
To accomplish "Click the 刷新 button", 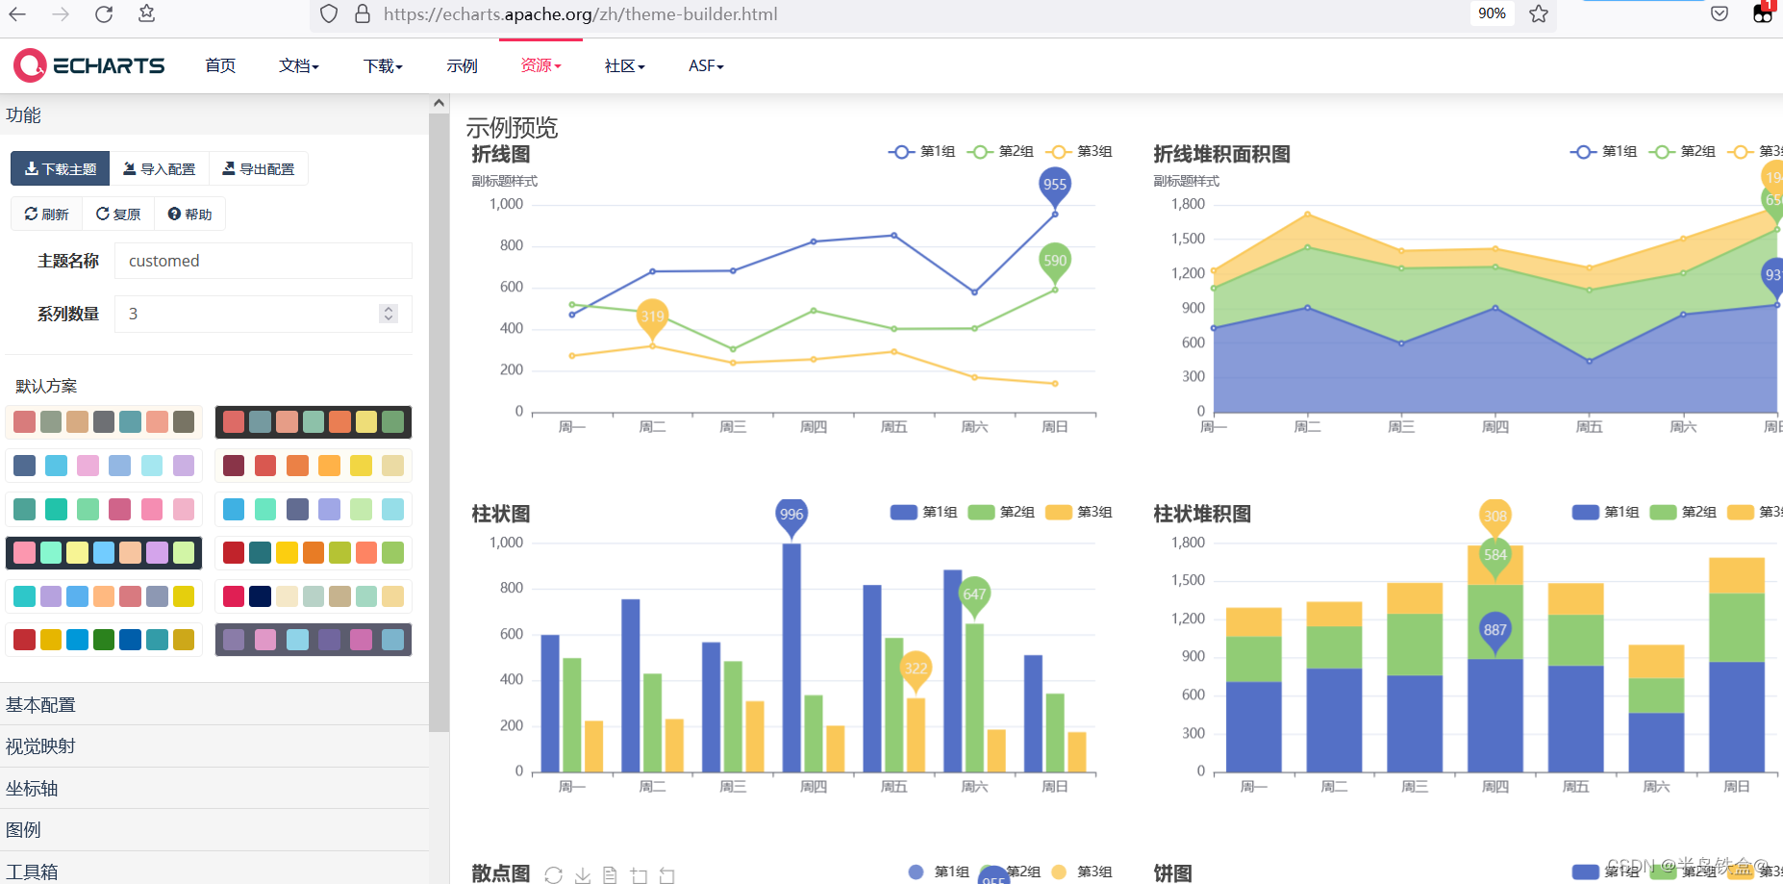I will point(46,214).
